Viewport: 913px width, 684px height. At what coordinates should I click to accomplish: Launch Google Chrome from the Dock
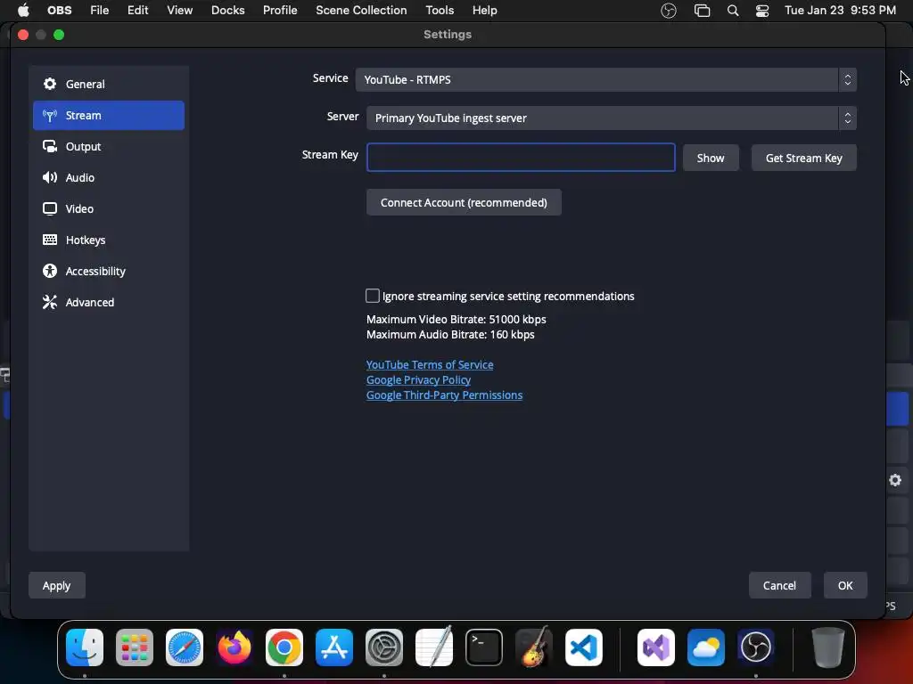coord(284,647)
